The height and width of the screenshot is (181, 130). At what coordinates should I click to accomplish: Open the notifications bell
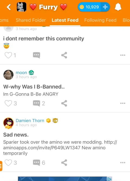pyautogui.click(x=118, y=7)
